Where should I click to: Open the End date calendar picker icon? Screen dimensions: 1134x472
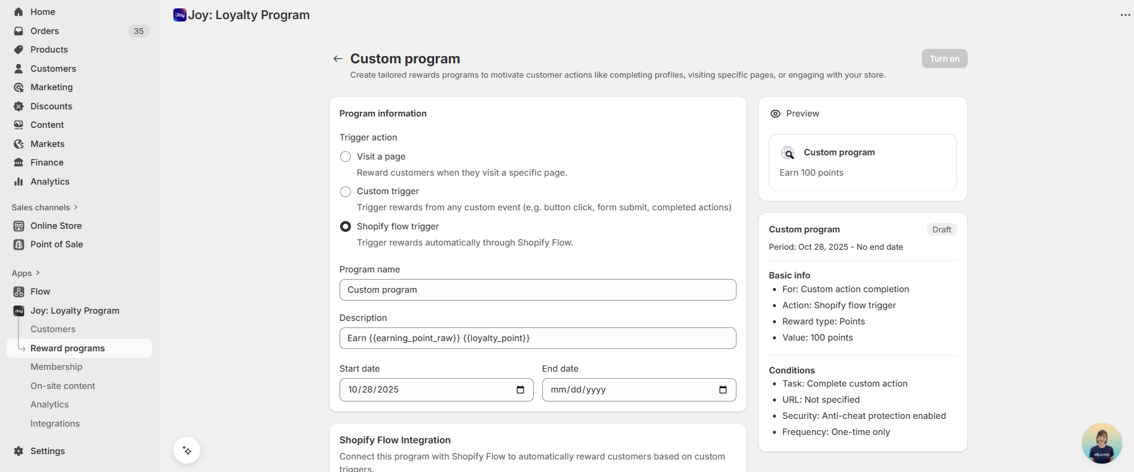tap(723, 390)
